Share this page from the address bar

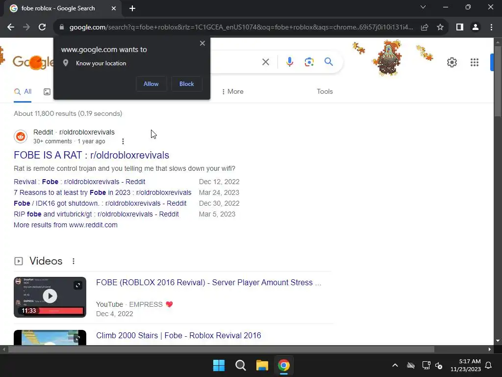[x=425, y=27]
